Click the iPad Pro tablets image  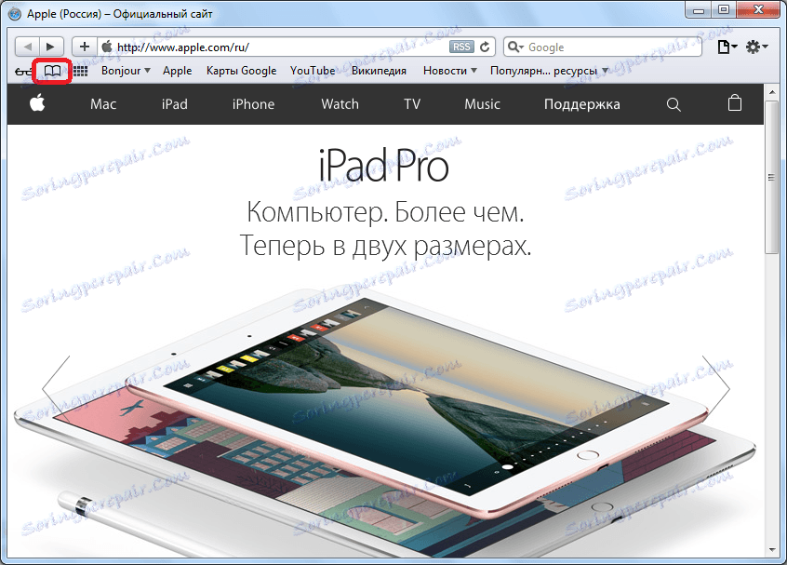pyautogui.click(x=384, y=422)
